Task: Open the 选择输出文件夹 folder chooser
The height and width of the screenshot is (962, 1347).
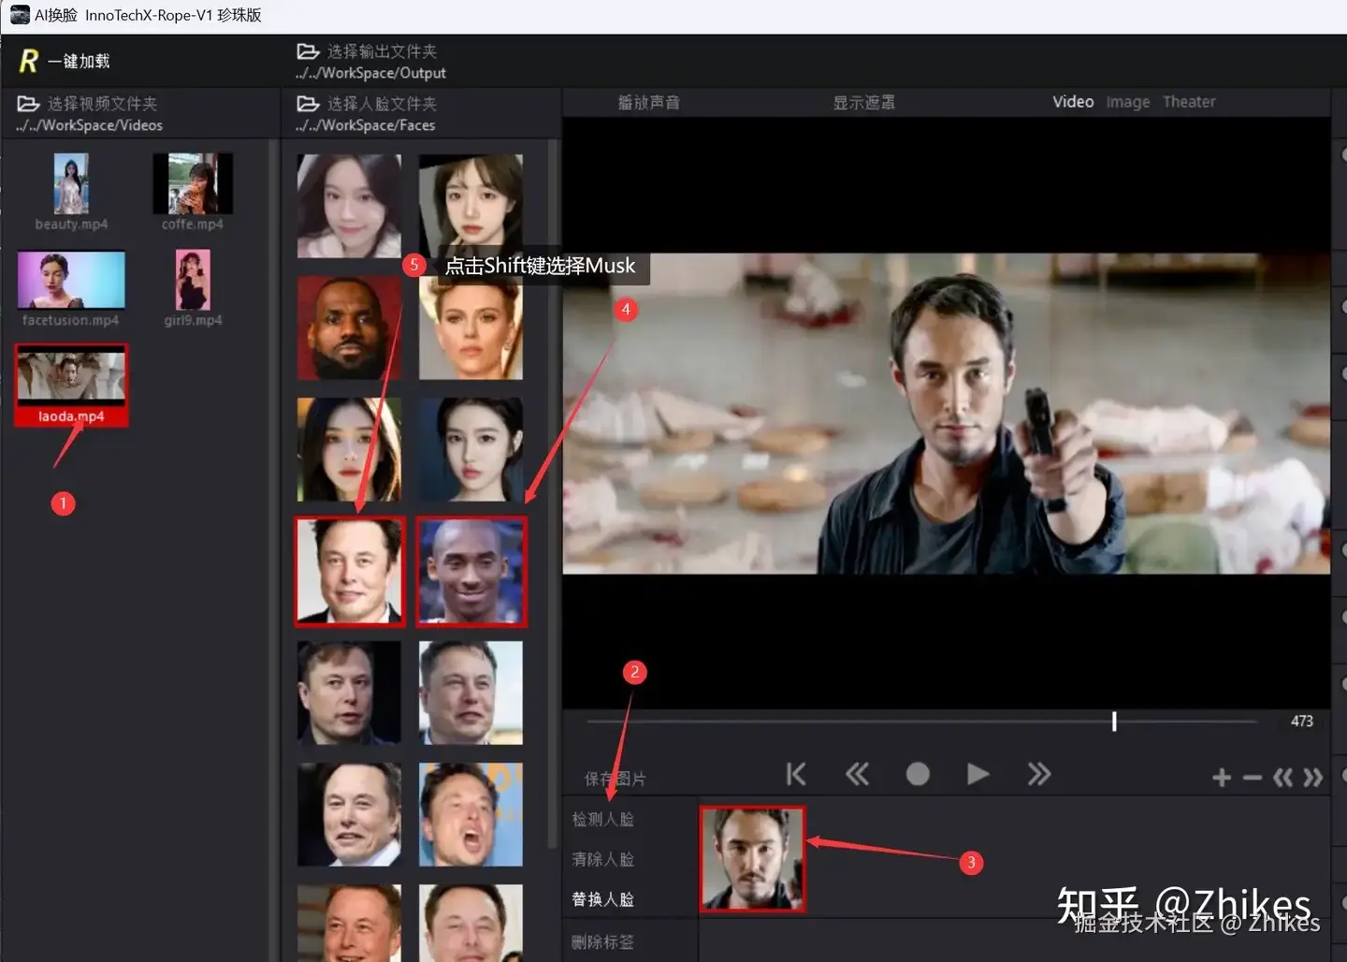Action: pyautogui.click(x=367, y=51)
